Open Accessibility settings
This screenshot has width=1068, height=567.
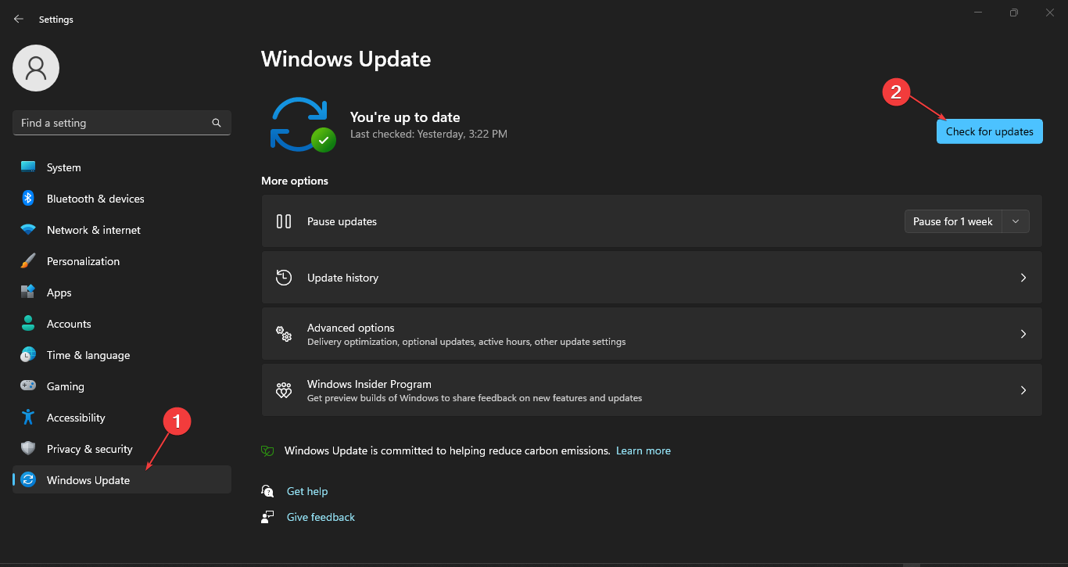click(x=122, y=418)
